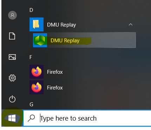The height and width of the screenshot is (130, 151).
Task: Open Pictures from Start sidebar
Action: click(x=12, y=57)
